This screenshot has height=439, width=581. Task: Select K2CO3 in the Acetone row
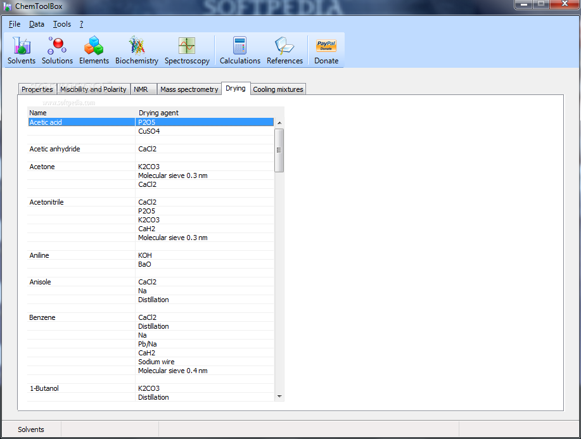[x=149, y=167]
